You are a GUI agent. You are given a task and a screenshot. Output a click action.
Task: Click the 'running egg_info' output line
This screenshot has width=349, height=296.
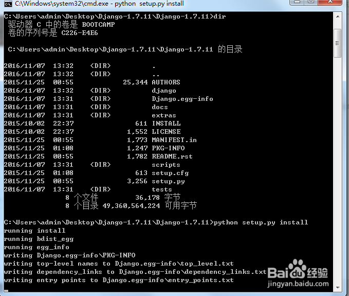36,247
